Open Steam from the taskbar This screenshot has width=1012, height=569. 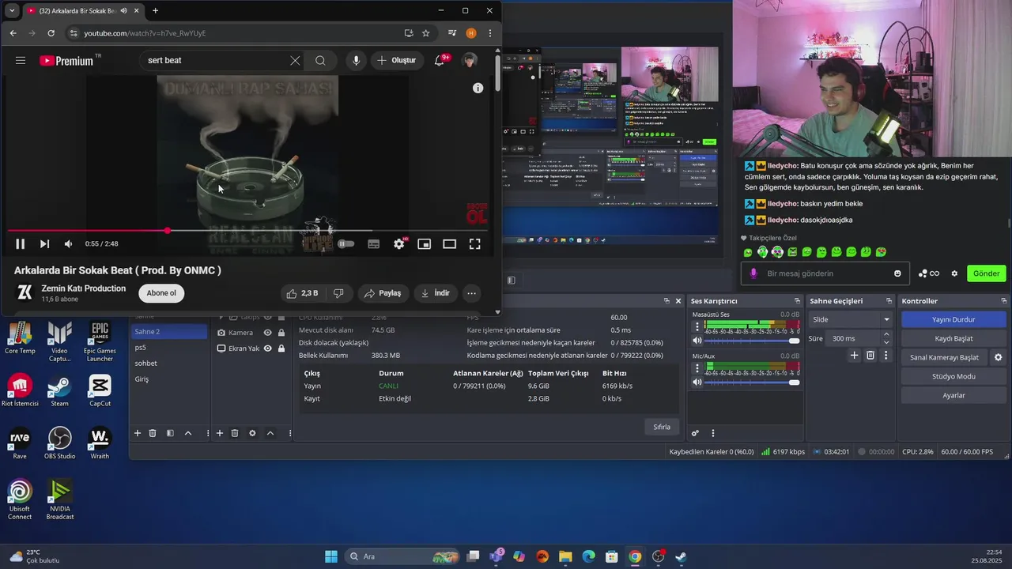click(681, 556)
